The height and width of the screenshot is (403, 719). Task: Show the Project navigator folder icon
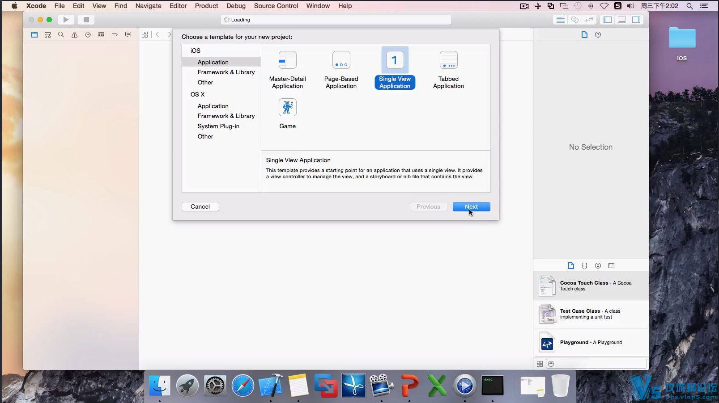click(34, 34)
